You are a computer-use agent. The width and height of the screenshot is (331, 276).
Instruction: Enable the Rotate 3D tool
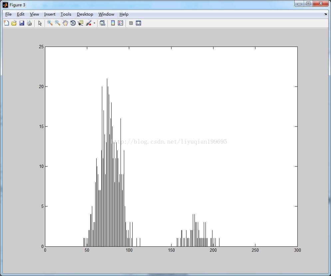coord(73,23)
